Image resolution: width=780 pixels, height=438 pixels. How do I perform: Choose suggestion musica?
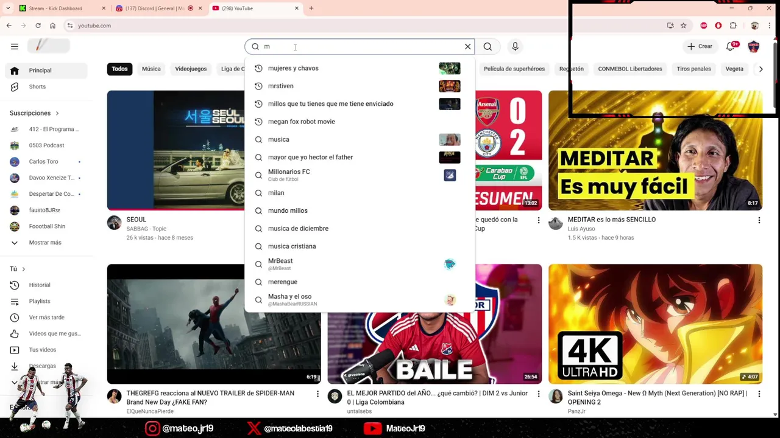(x=360, y=139)
